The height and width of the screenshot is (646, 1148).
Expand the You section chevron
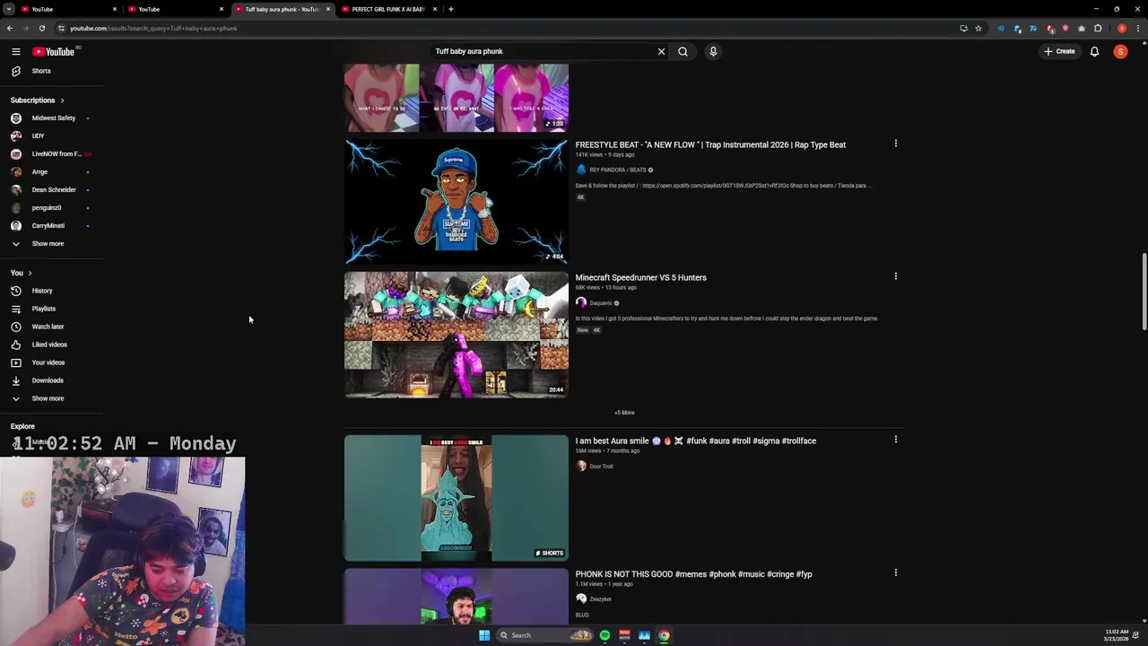click(30, 273)
